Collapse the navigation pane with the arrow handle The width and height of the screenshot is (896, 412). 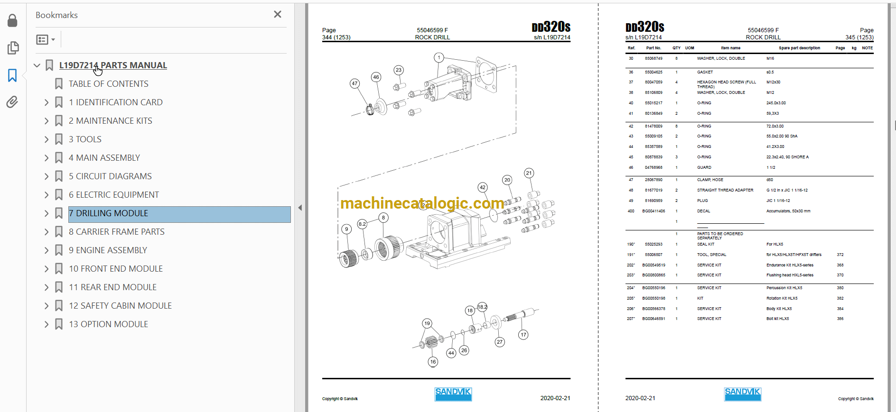pyautogui.click(x=300, y=208)
